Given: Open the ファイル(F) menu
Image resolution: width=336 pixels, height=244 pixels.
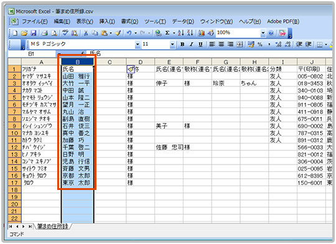Looking at the screenshot, I should tap(35, 22).
